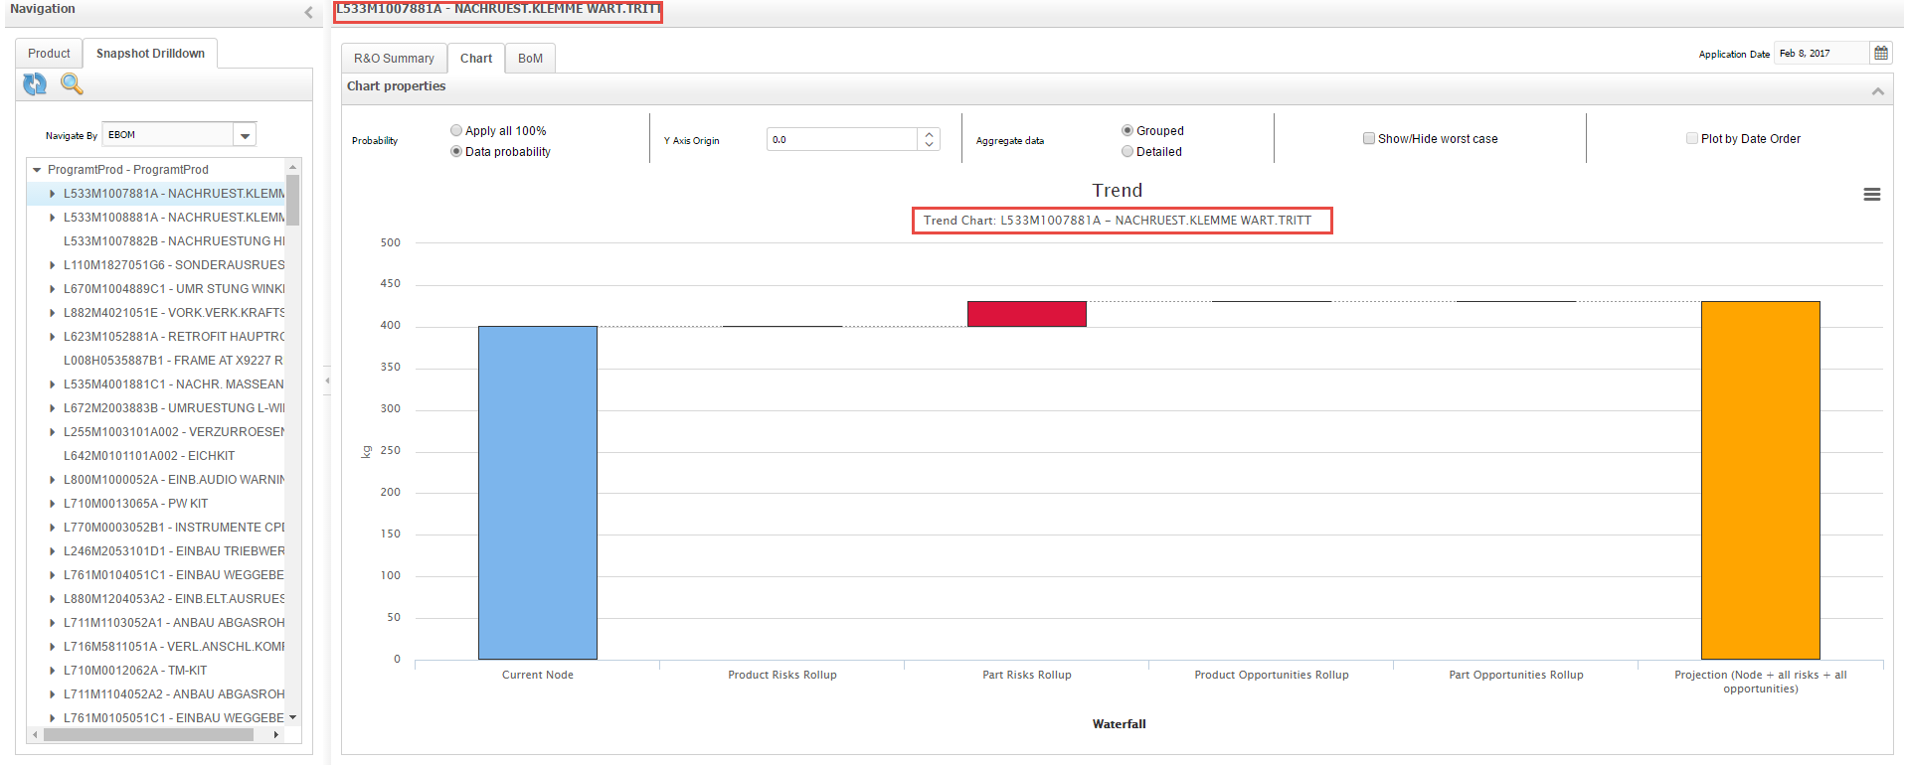Open the chart hamburger menu

pos(1871,195)
